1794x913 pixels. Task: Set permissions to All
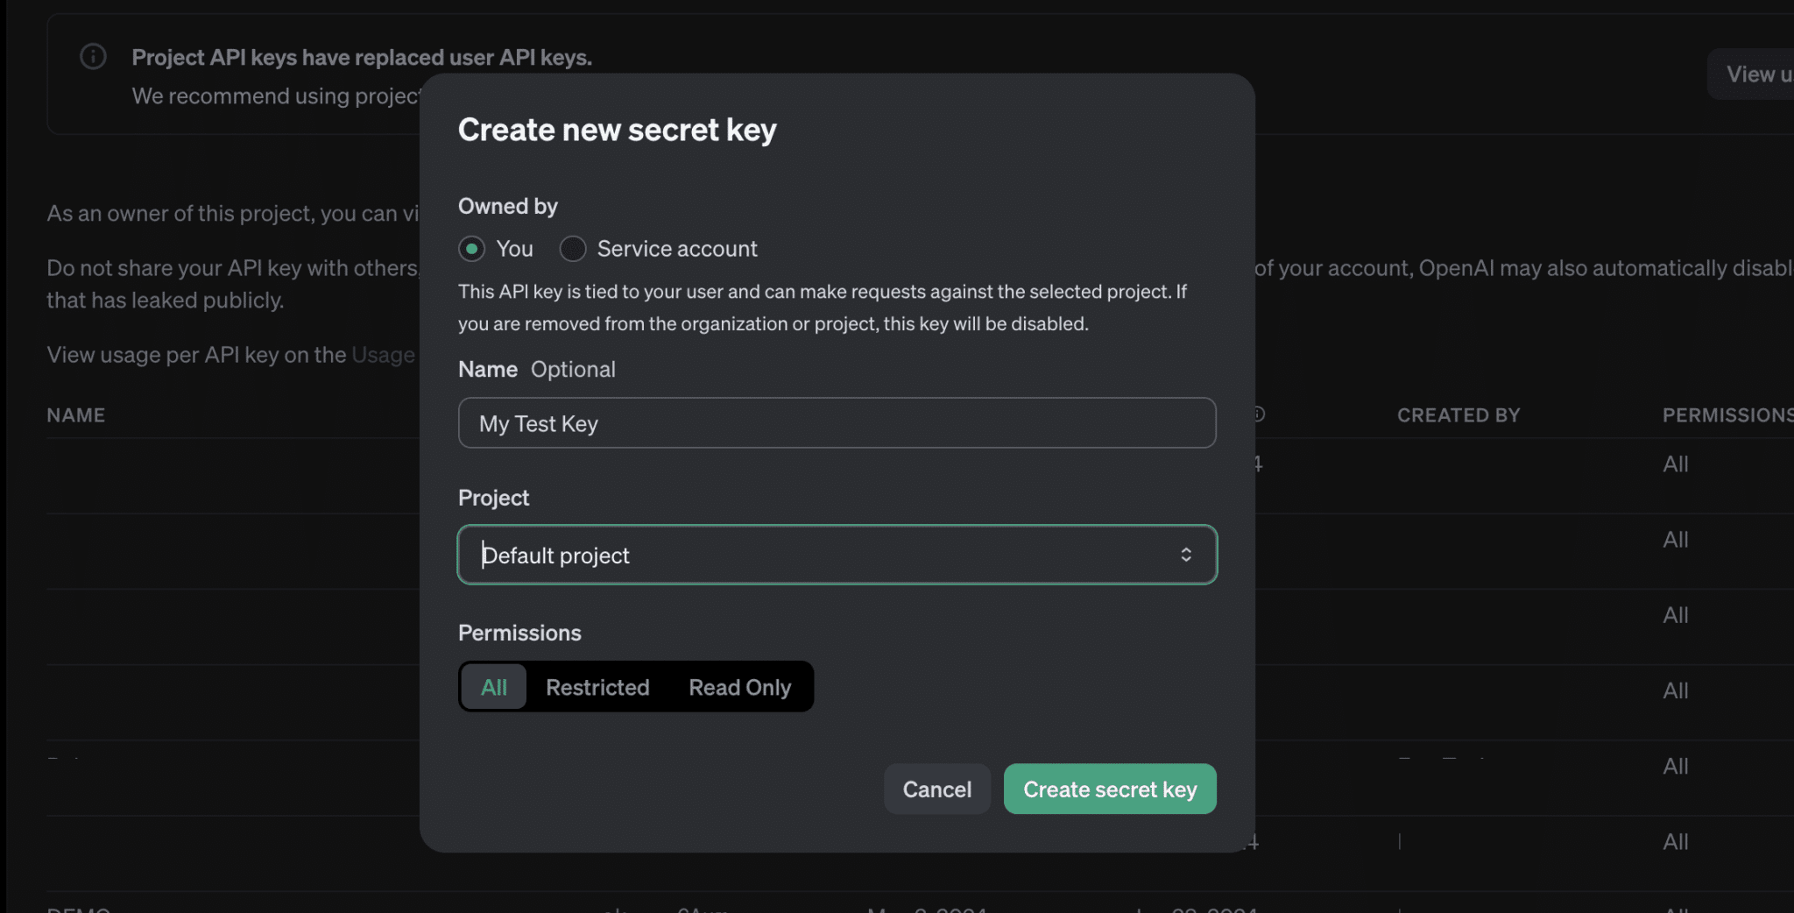coord(493,687)
